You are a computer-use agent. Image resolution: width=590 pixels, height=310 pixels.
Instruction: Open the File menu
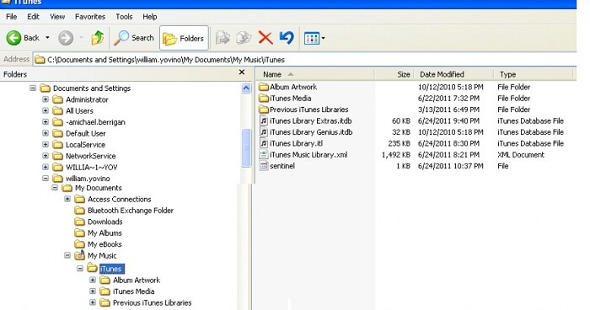click(x=11, y=17)
